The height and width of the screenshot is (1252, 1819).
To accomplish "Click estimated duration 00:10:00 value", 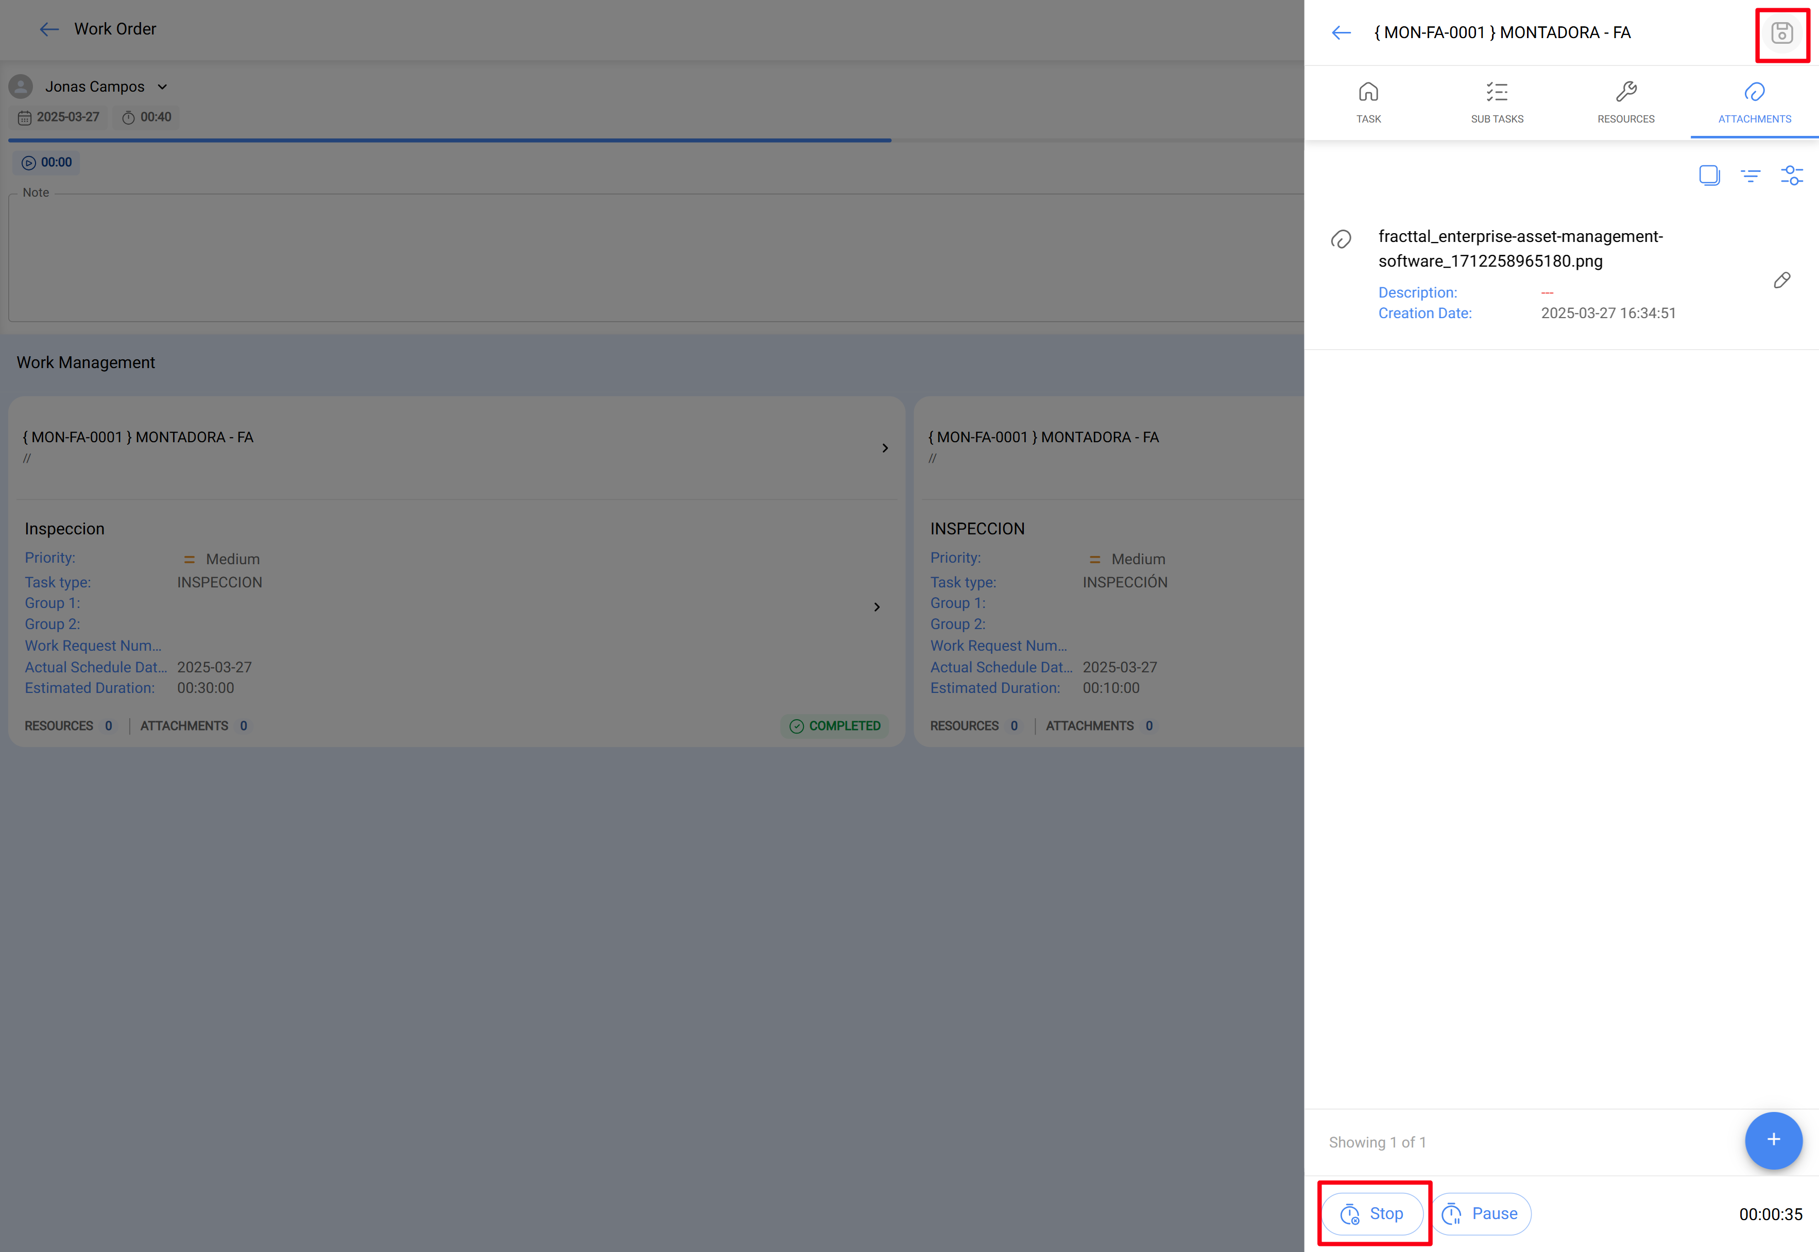I will click(1111, 688).
